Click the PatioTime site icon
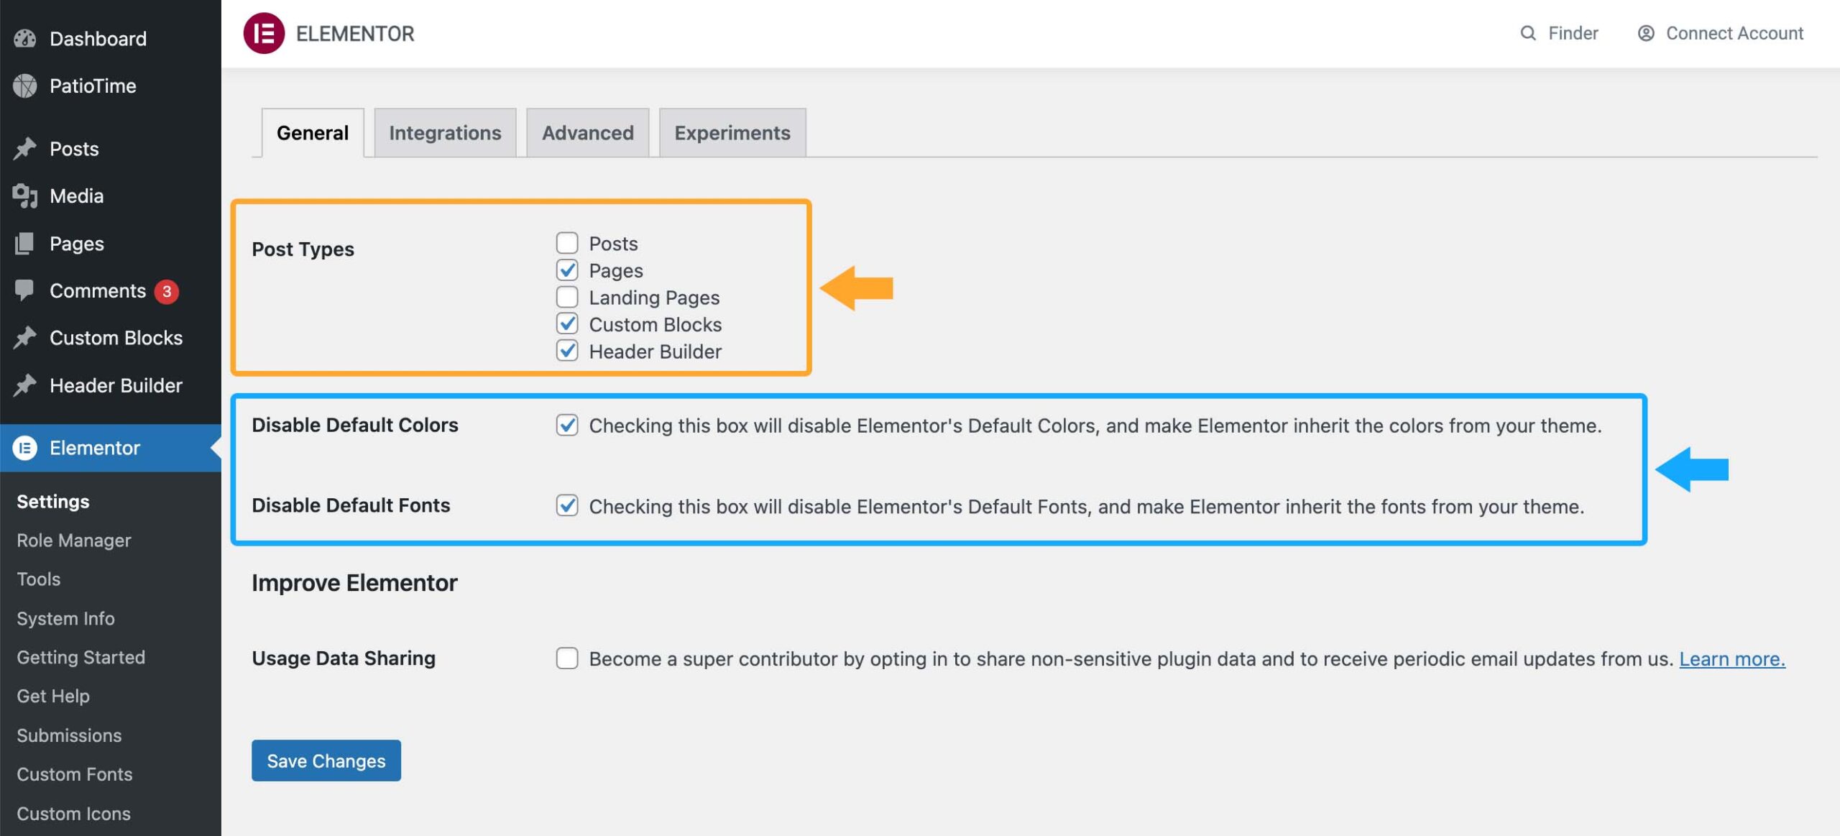Image resolution: width=1840 pixels, height=836 pixels. [24, 86]
